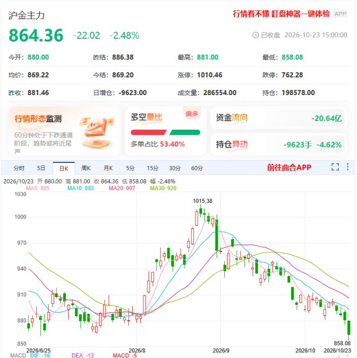
Task: Click the 偏多 tag on 多空量比 card
Action: point(192,113)
